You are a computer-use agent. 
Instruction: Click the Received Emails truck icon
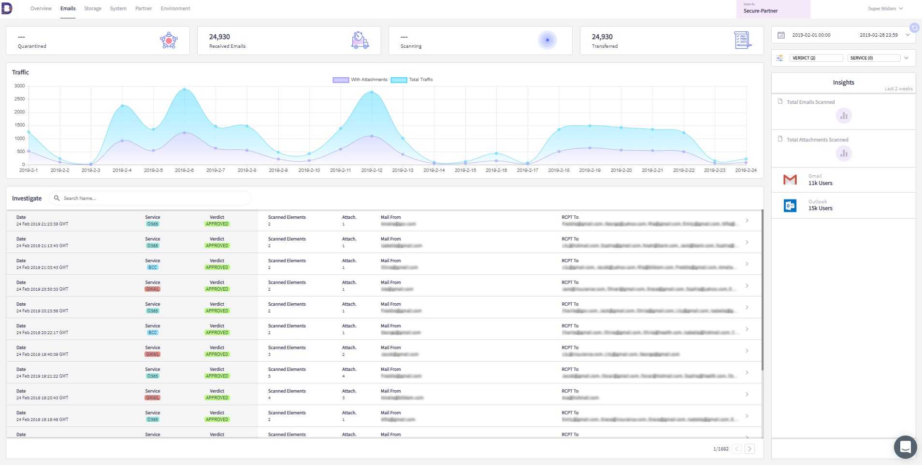click(x=360, y=41)
